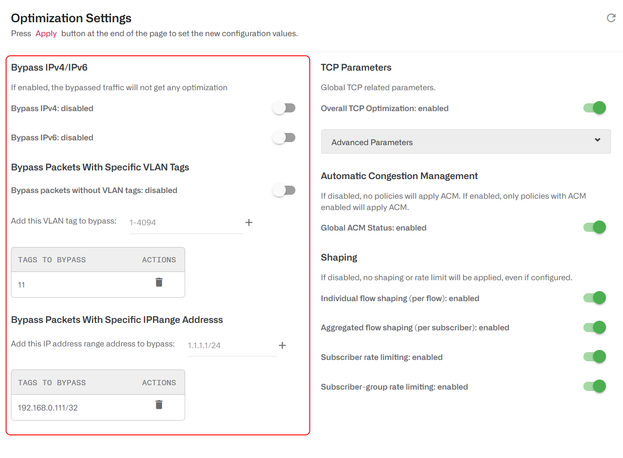The width and height of the screenshot is (623, 458).
Task: Disable Overall TCP Optimization
Action: tap(594, 108)
